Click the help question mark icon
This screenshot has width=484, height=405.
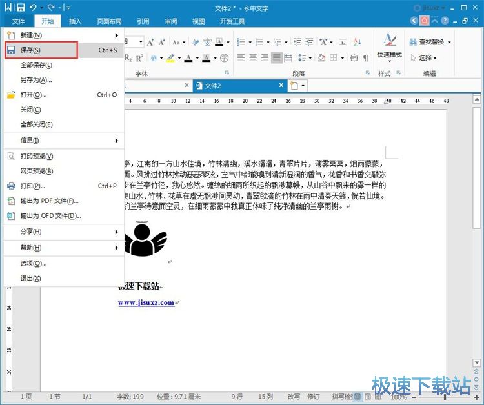(445, 21)
